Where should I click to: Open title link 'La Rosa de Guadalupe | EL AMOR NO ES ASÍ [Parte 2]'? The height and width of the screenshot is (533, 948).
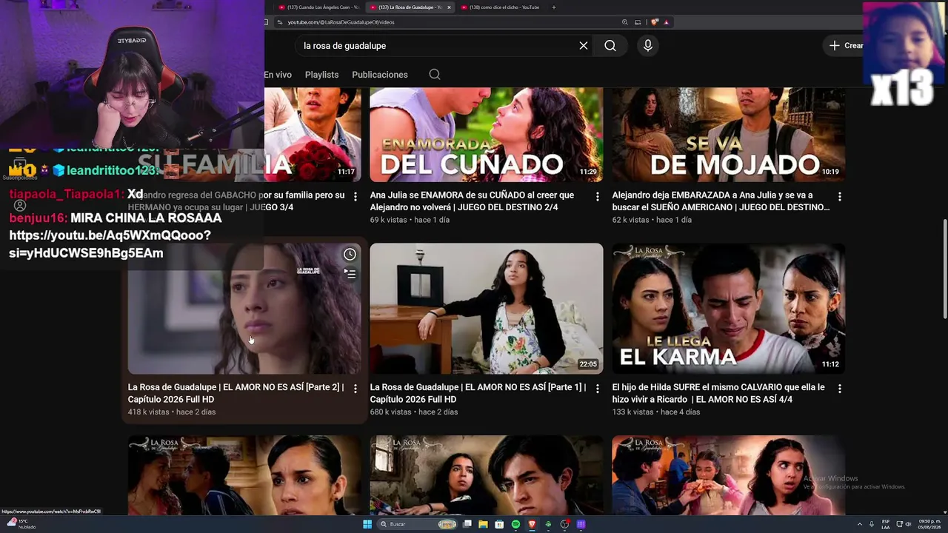(236, 393)
